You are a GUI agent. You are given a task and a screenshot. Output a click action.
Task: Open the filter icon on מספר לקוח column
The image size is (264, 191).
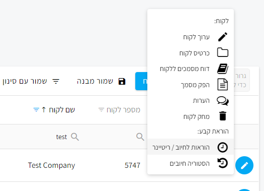[x=101, y=110]
